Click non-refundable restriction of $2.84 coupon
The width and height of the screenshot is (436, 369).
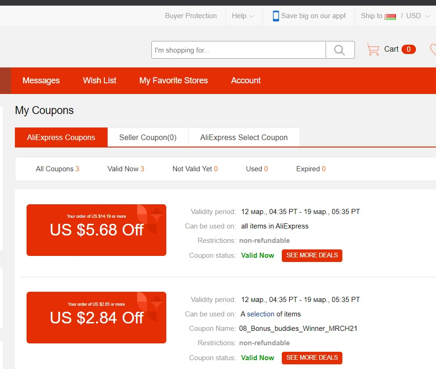(265, 343)
